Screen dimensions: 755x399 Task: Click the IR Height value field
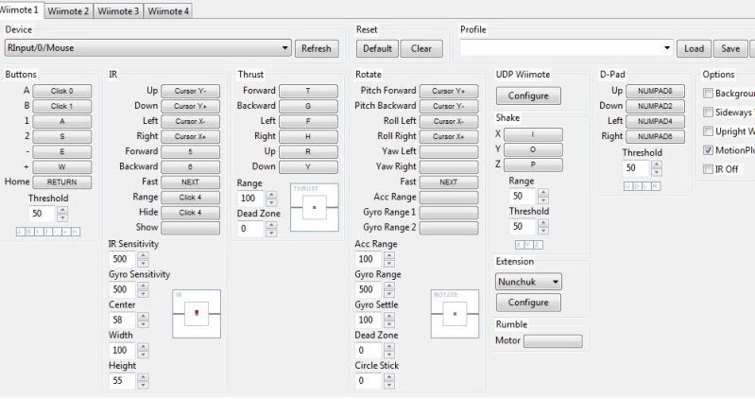[123, 381]
